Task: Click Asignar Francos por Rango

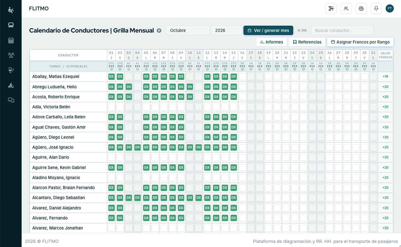Action: tap(360, 42)
